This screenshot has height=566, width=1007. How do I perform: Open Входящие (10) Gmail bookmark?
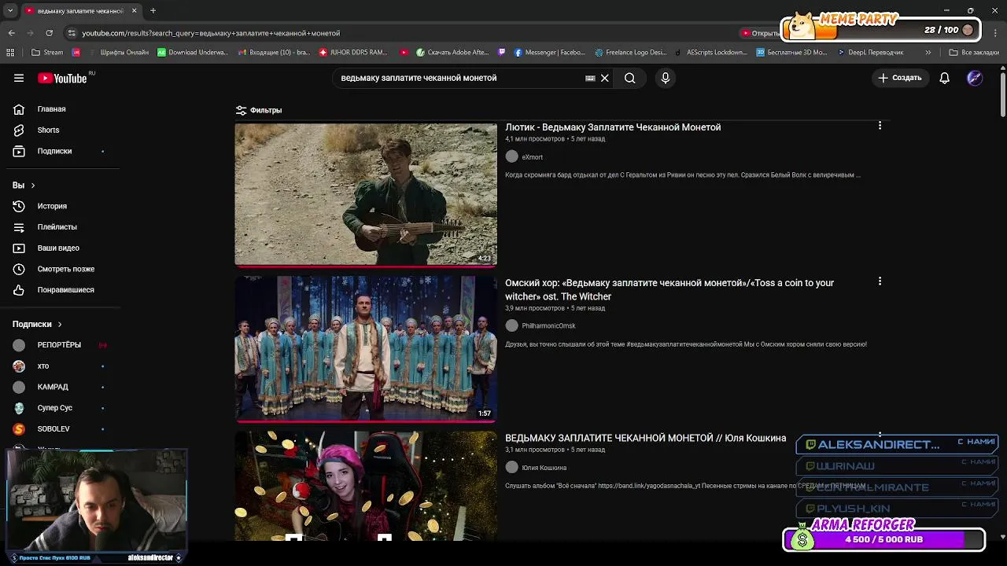click(x=275, y=53)
